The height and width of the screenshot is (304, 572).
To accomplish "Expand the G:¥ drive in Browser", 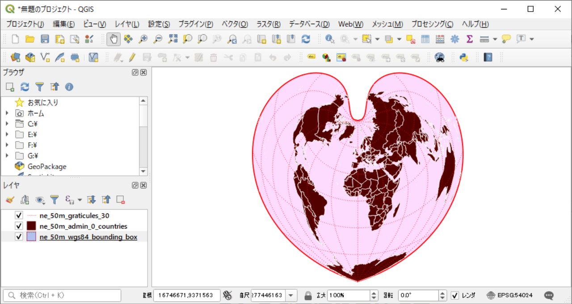I will [7, 156].
